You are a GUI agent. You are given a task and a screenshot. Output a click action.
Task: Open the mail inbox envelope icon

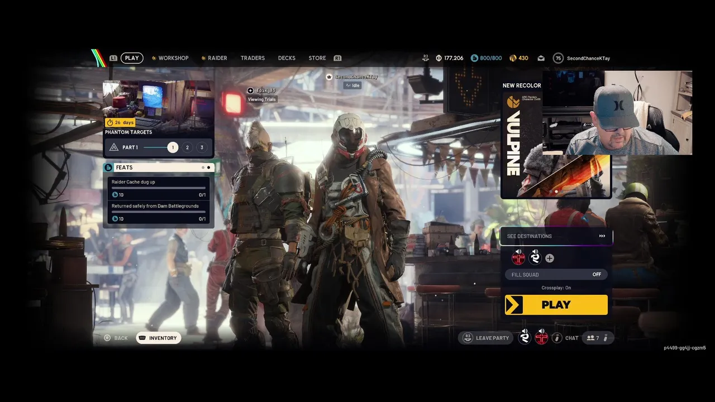click(x=541, y=58)
